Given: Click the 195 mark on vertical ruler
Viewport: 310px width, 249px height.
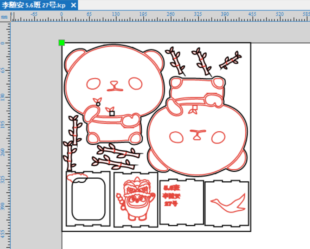Looking at the screenshot, I should pos(2,125).
